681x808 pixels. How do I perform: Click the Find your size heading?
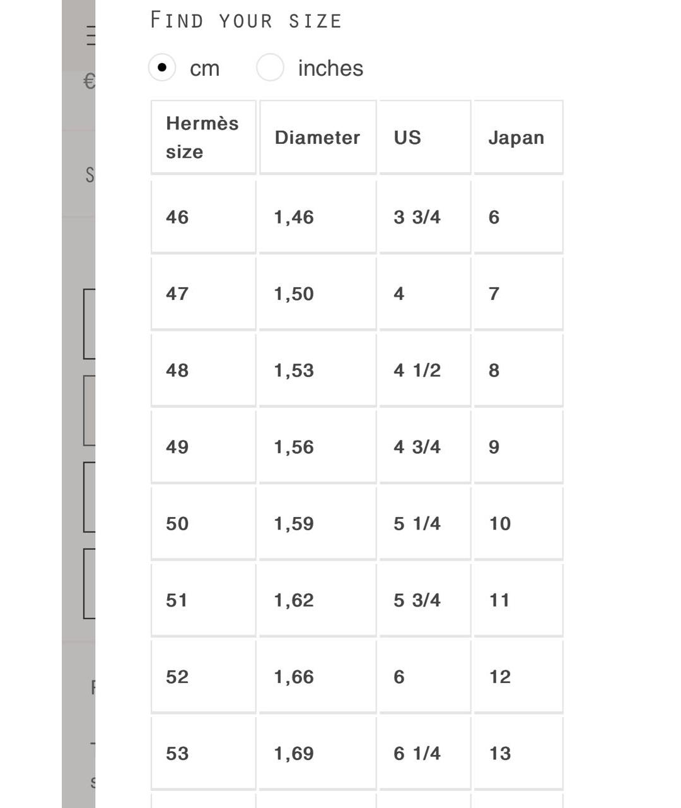click(x=246, y=20)
